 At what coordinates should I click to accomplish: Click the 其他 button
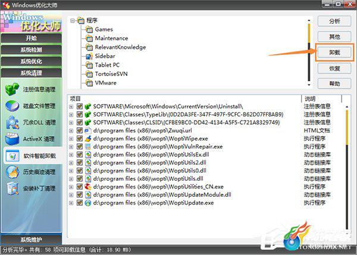(x=334, y=37)
